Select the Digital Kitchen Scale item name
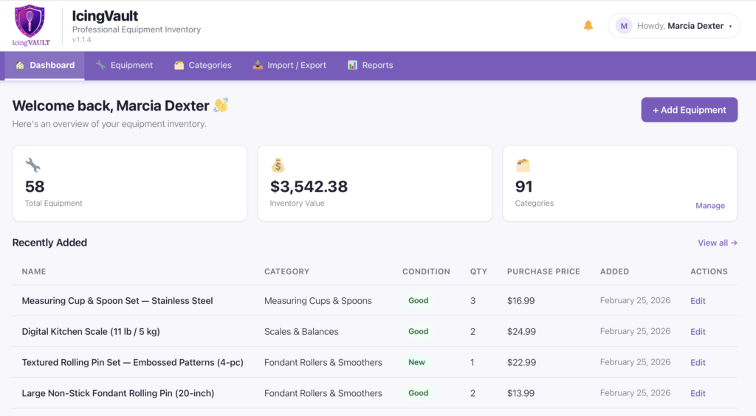 coord(91,332)
